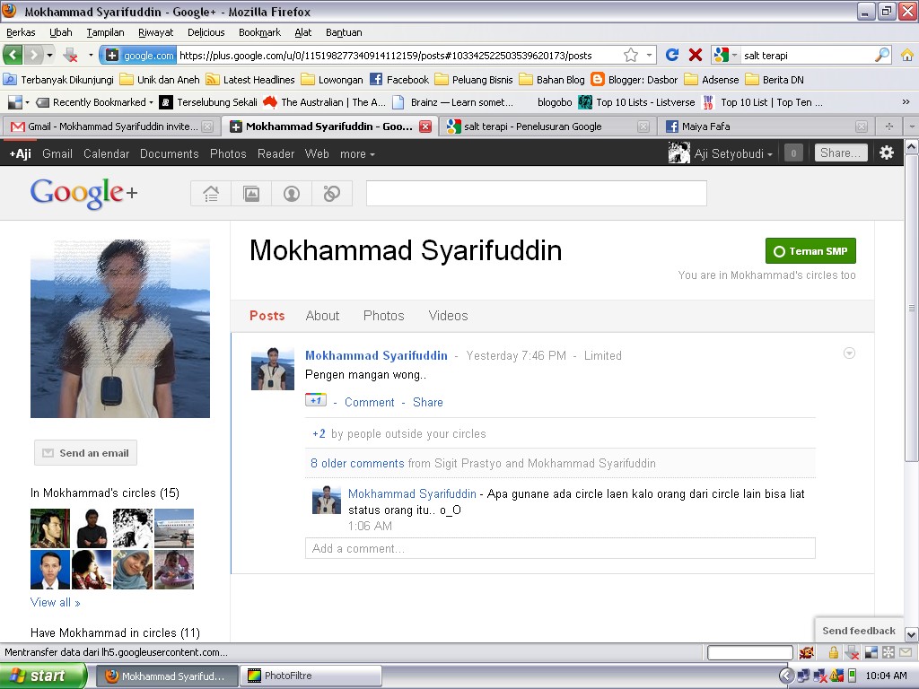919x689 pixels.
Task: List all tabs dropdown arrow
Action: coord(912,126)
